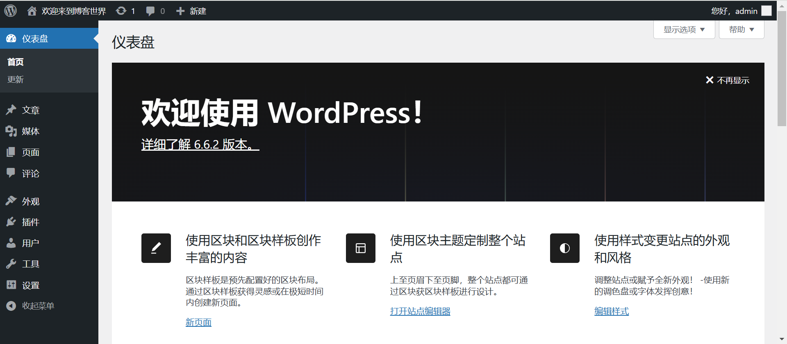This screenshot has width=787, height=344.
Task: Click the 编辑样式 link
Action: pos(612,311)
